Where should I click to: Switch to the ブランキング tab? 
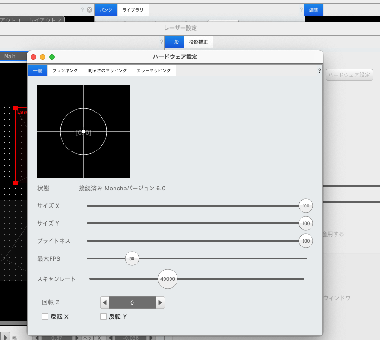coord(65,71)
